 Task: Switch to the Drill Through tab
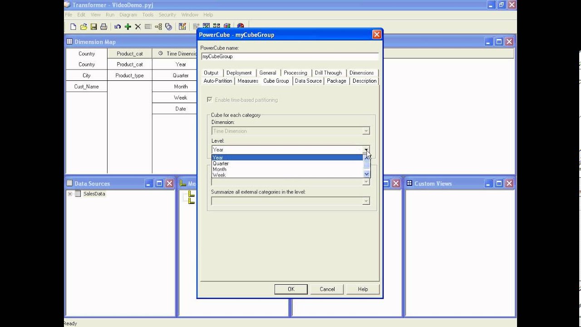pyautogui.click(x=329, y=73)
